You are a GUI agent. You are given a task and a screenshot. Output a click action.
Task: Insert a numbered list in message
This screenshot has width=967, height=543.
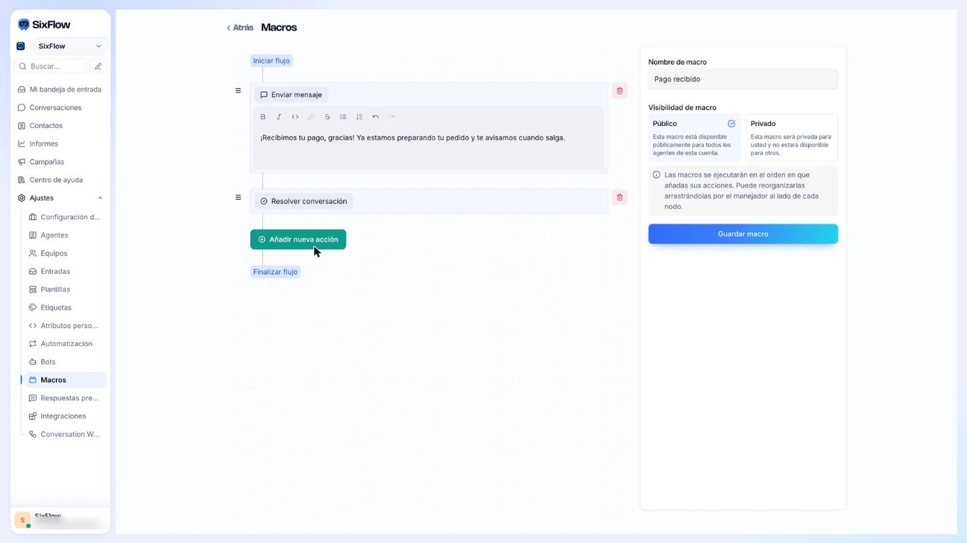click(360, 117)
